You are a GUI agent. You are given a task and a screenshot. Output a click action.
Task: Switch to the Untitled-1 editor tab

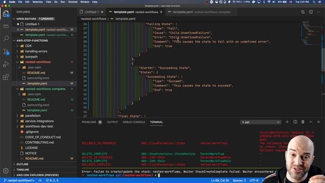(91, 12)
